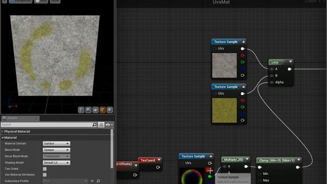
Task: Click RGB output pin of ring Texture Sample
Action: click(x=210, y=163)
